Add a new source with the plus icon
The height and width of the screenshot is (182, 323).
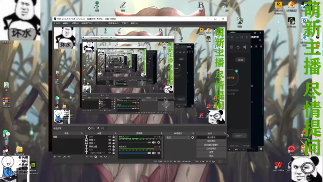[87, 157]
